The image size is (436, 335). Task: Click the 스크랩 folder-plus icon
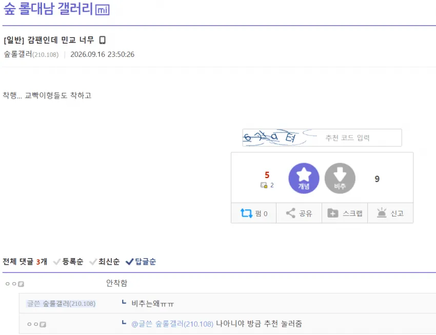coord(332,213)
